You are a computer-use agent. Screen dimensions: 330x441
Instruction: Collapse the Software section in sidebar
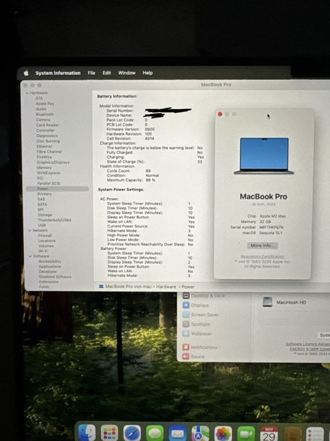pos(30,256)
